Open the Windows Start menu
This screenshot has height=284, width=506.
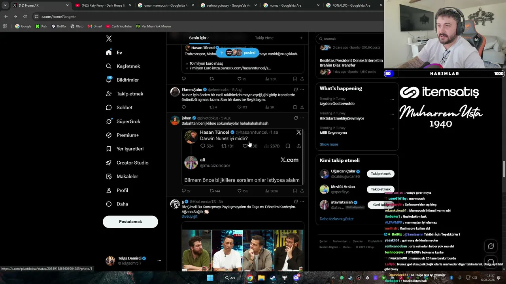(x=210, y=278)
